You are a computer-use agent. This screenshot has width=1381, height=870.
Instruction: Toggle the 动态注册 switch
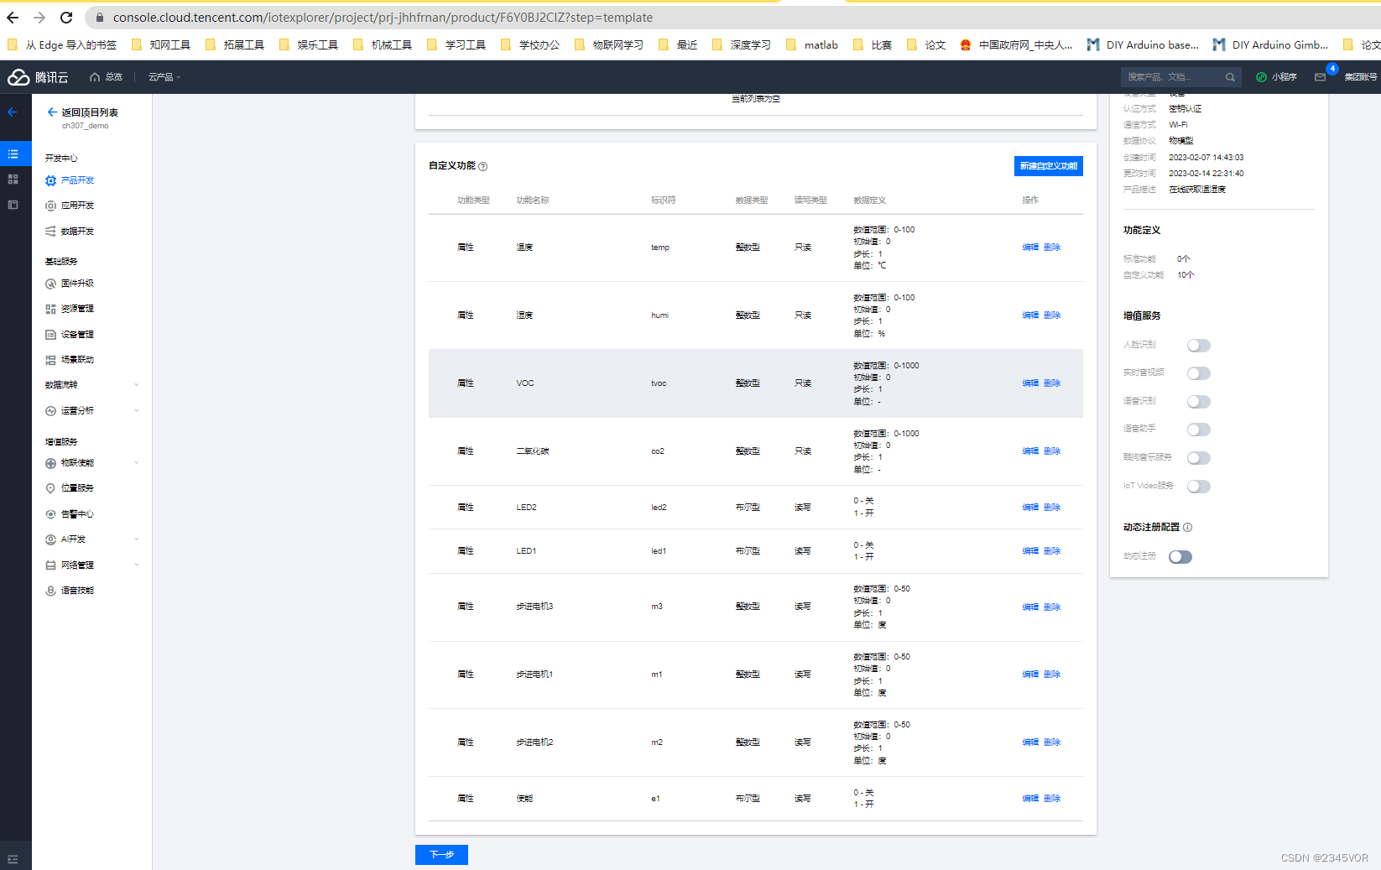point(1180,557)
